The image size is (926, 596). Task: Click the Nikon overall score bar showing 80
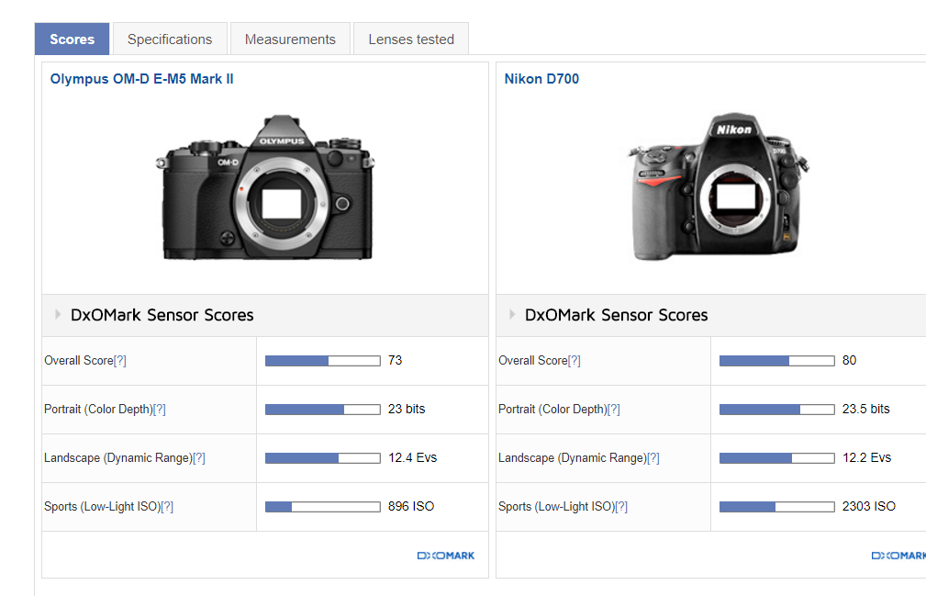[x=777, y=361]
